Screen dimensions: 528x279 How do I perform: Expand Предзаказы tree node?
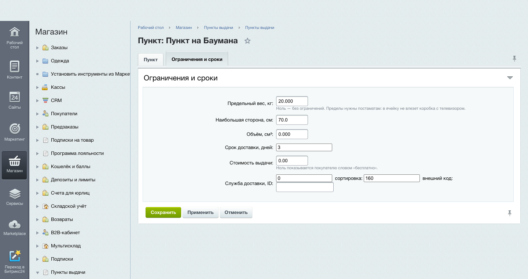37,127
